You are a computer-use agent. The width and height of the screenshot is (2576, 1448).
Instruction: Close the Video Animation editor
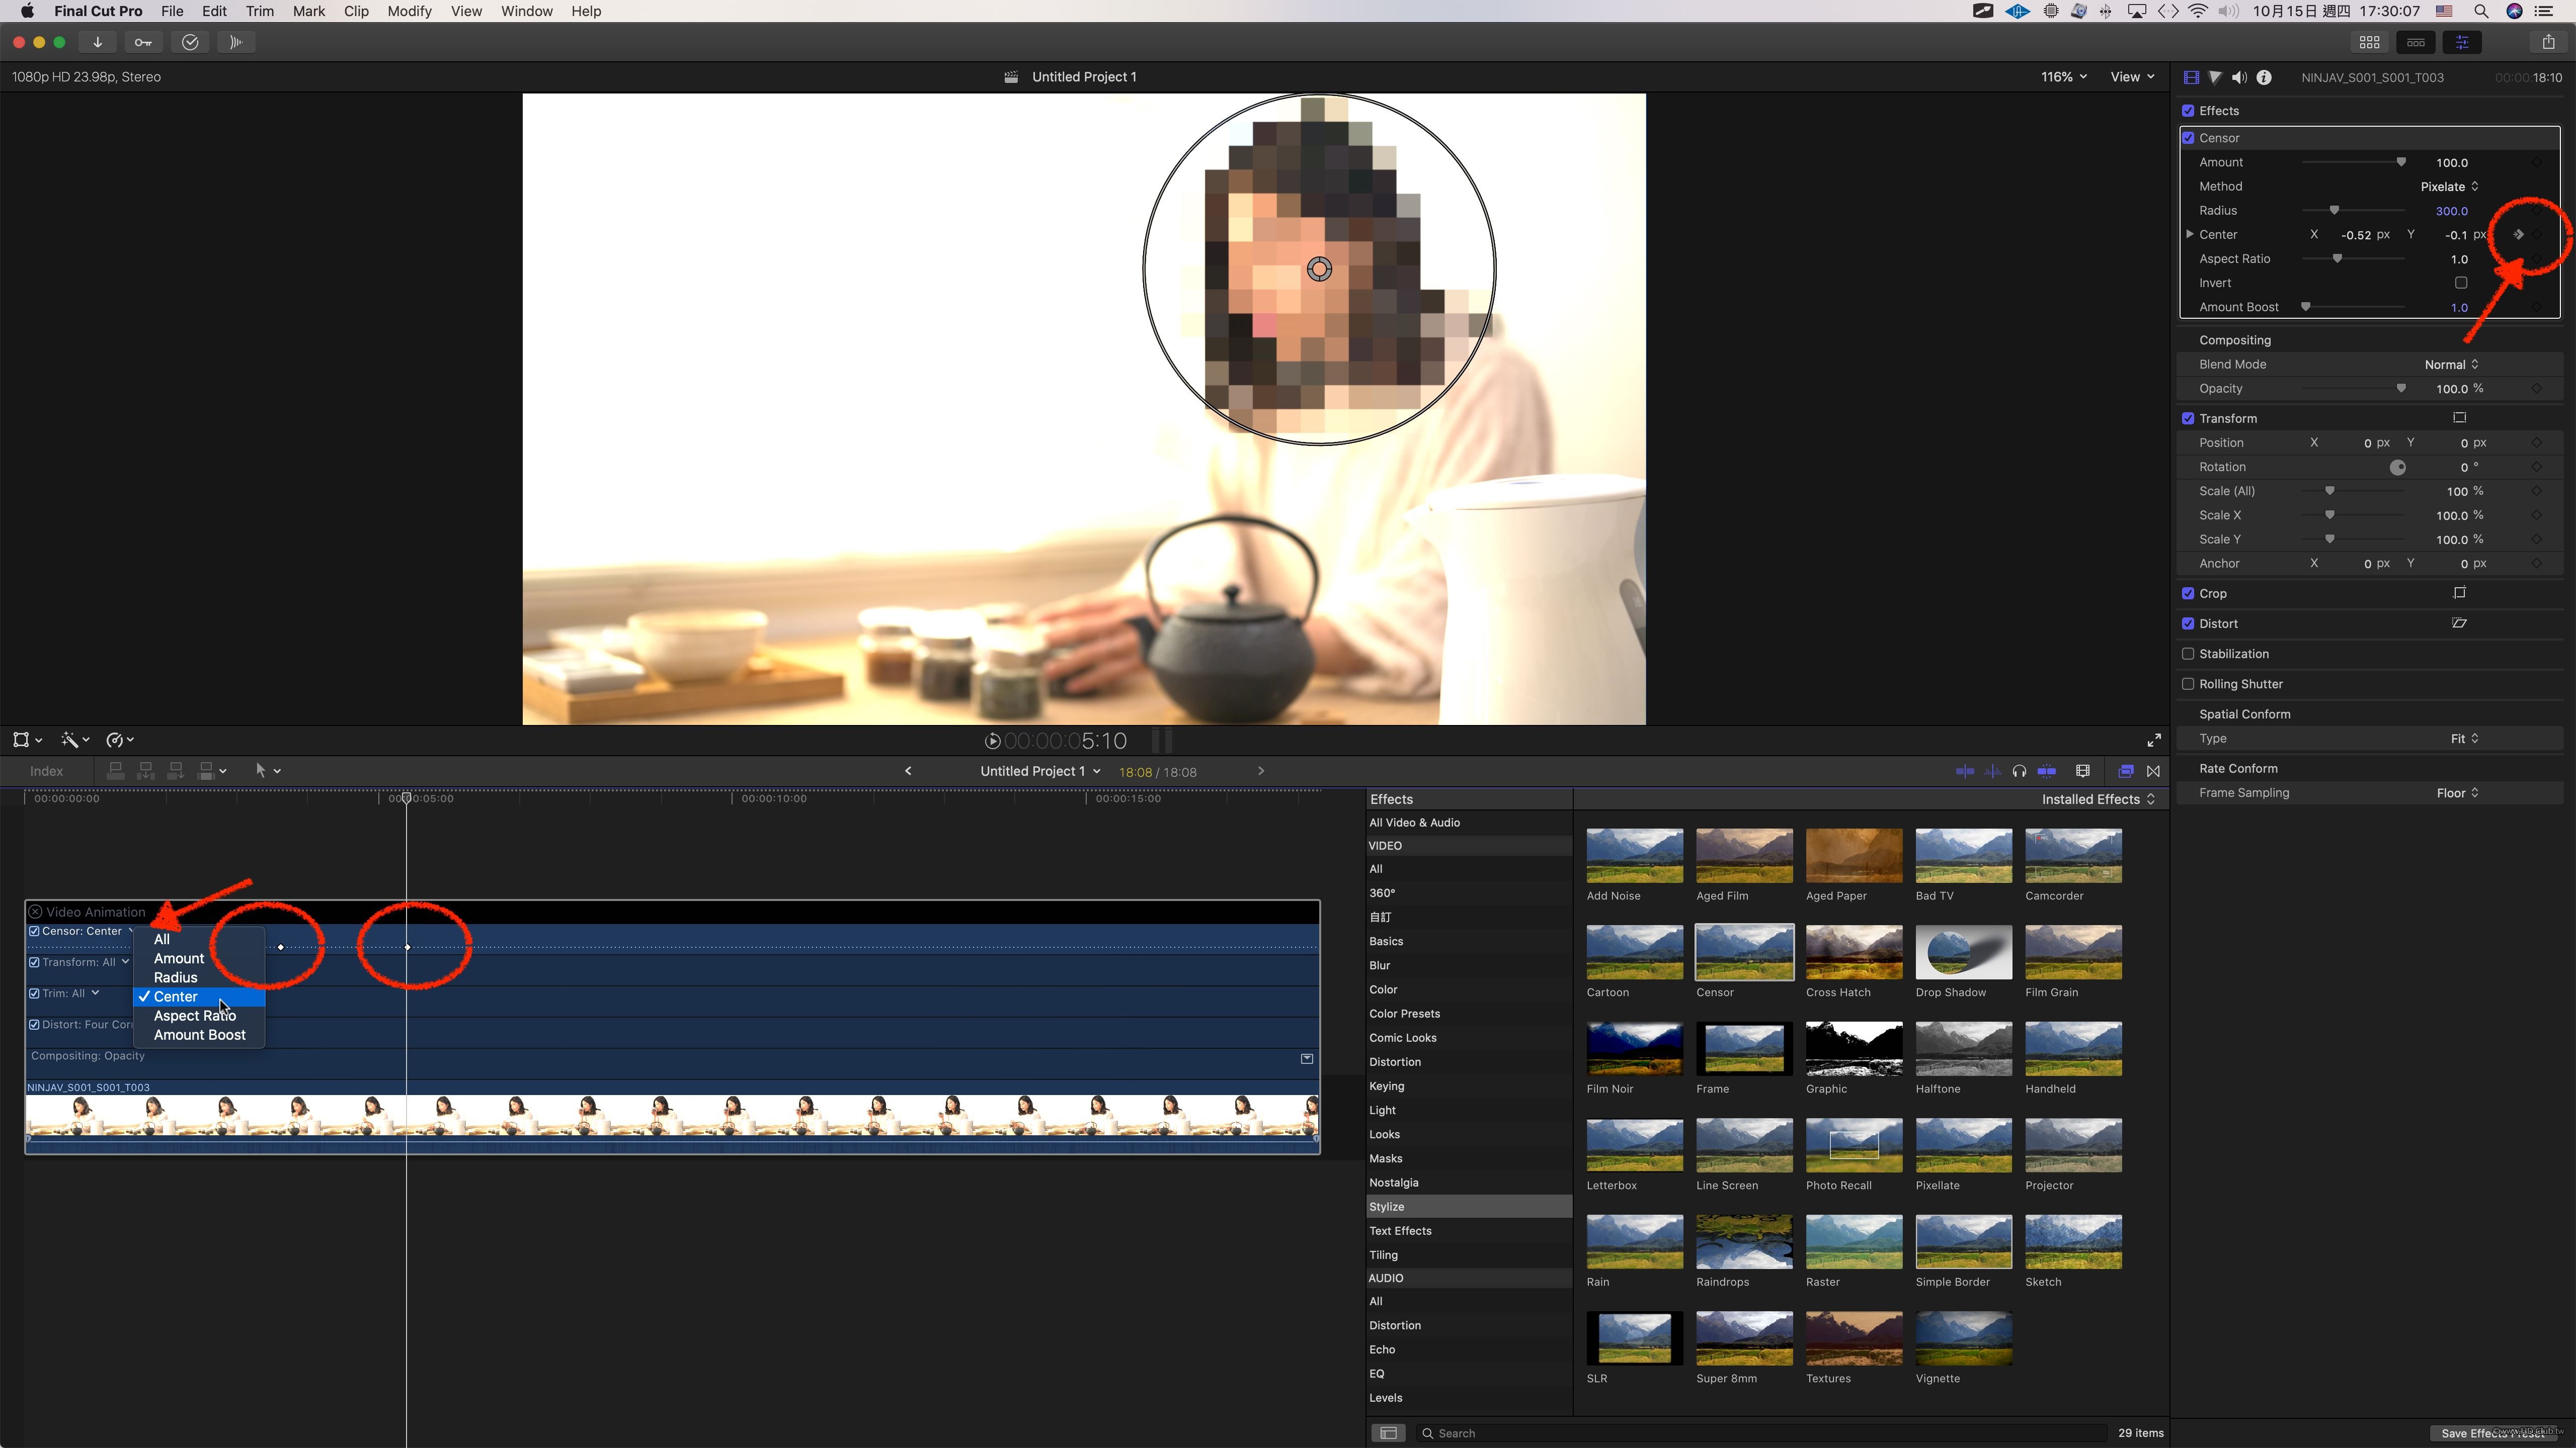[x=35, y=912]
